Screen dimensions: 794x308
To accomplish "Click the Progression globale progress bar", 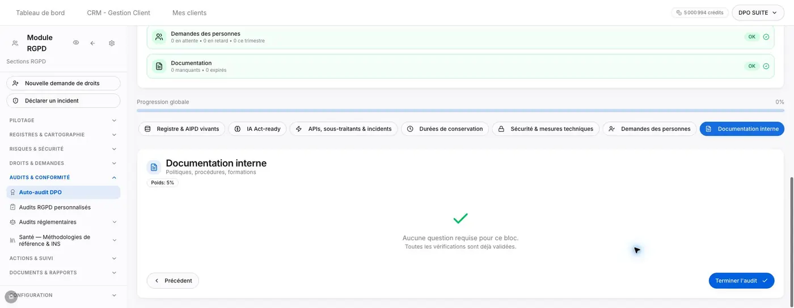I will pyautogui.click(x=461, y=110).
